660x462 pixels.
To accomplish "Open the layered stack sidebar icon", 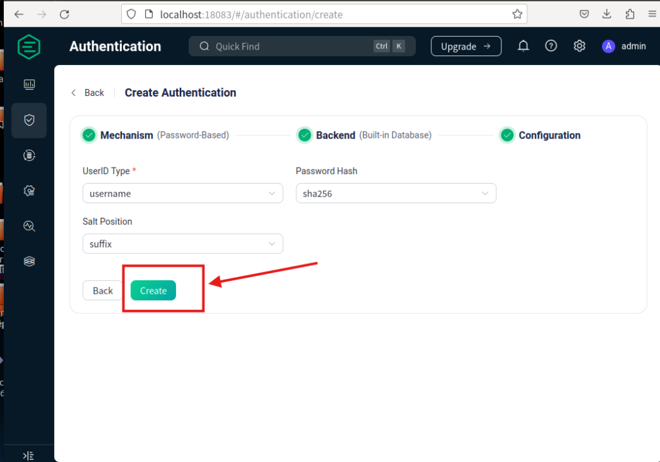I will click(29, 262).
